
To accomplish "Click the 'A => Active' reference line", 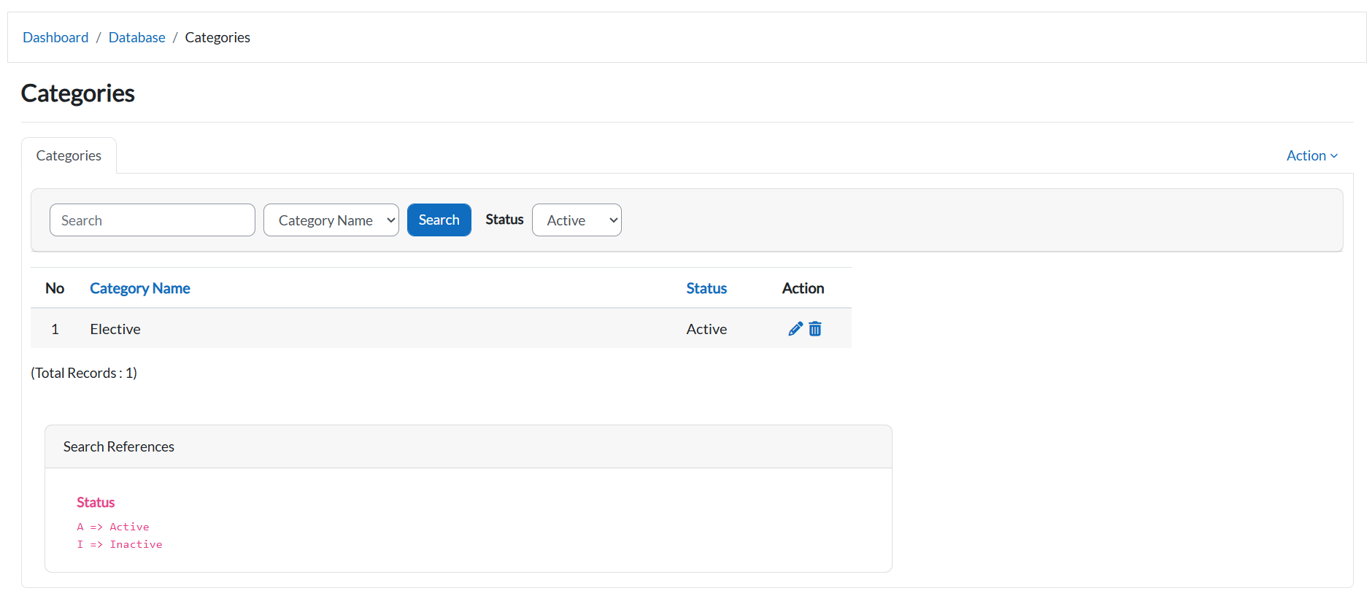I will pos(113,527).
